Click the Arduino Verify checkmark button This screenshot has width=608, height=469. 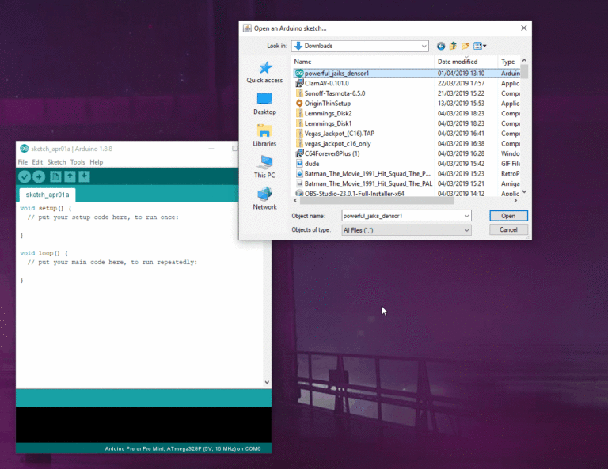(25, 176)
